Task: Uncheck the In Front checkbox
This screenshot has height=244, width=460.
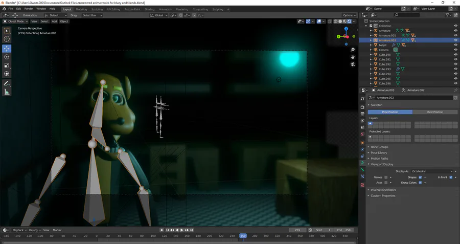Action: 451,178
